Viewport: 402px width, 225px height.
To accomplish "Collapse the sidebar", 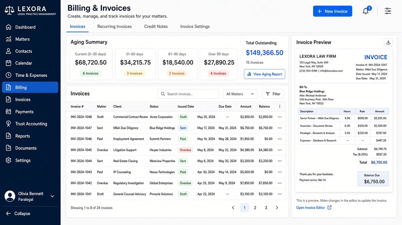I will pos(18,214).
